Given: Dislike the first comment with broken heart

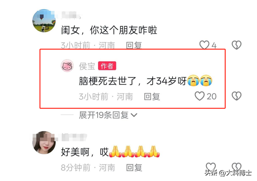Looking at the screenshot, I should click(x=237, y=45).
